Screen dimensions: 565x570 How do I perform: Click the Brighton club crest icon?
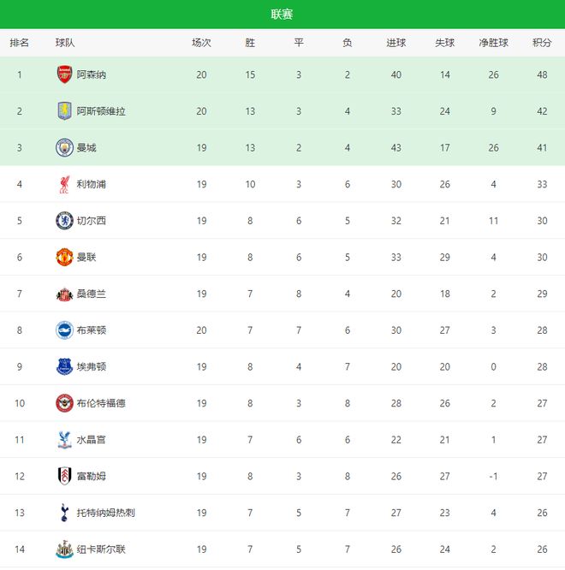coord(65,330)
